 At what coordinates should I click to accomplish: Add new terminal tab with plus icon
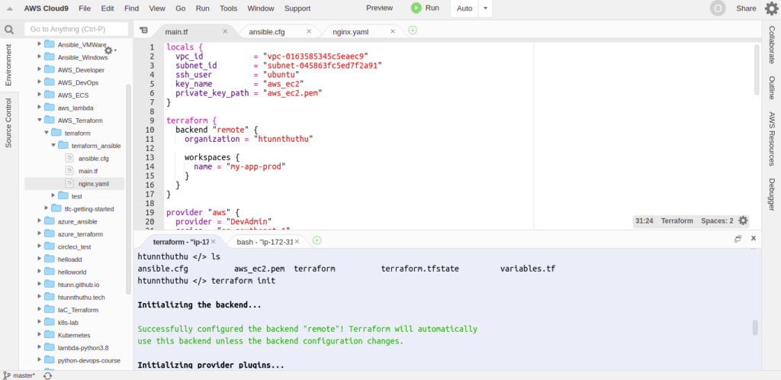click(x=317, y=240)
